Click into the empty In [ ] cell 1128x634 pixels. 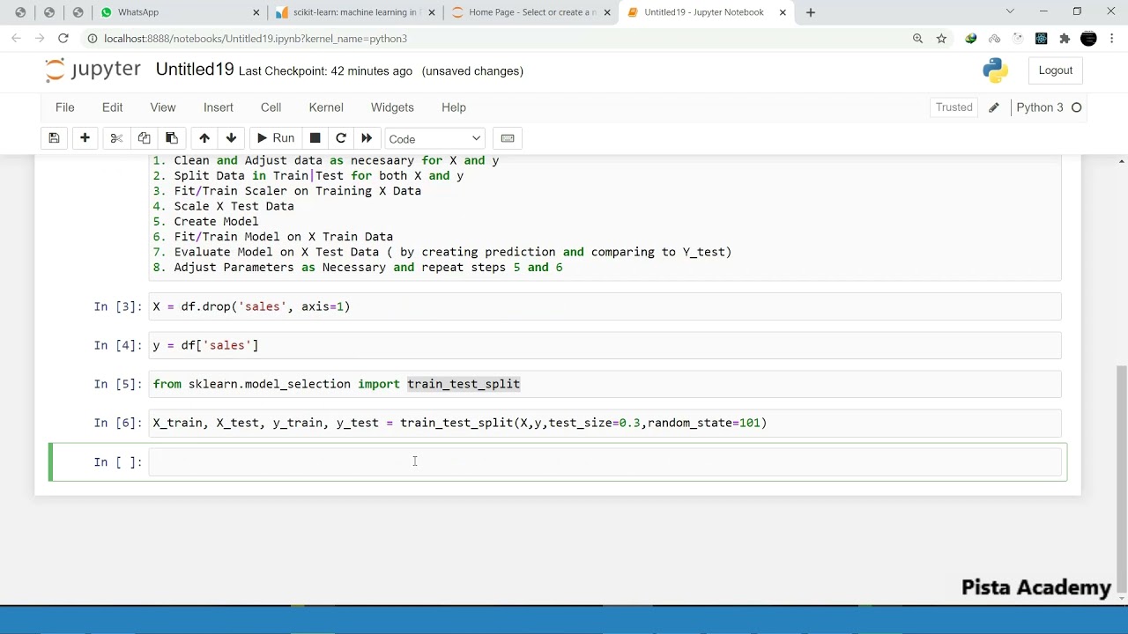pos(605,462)
